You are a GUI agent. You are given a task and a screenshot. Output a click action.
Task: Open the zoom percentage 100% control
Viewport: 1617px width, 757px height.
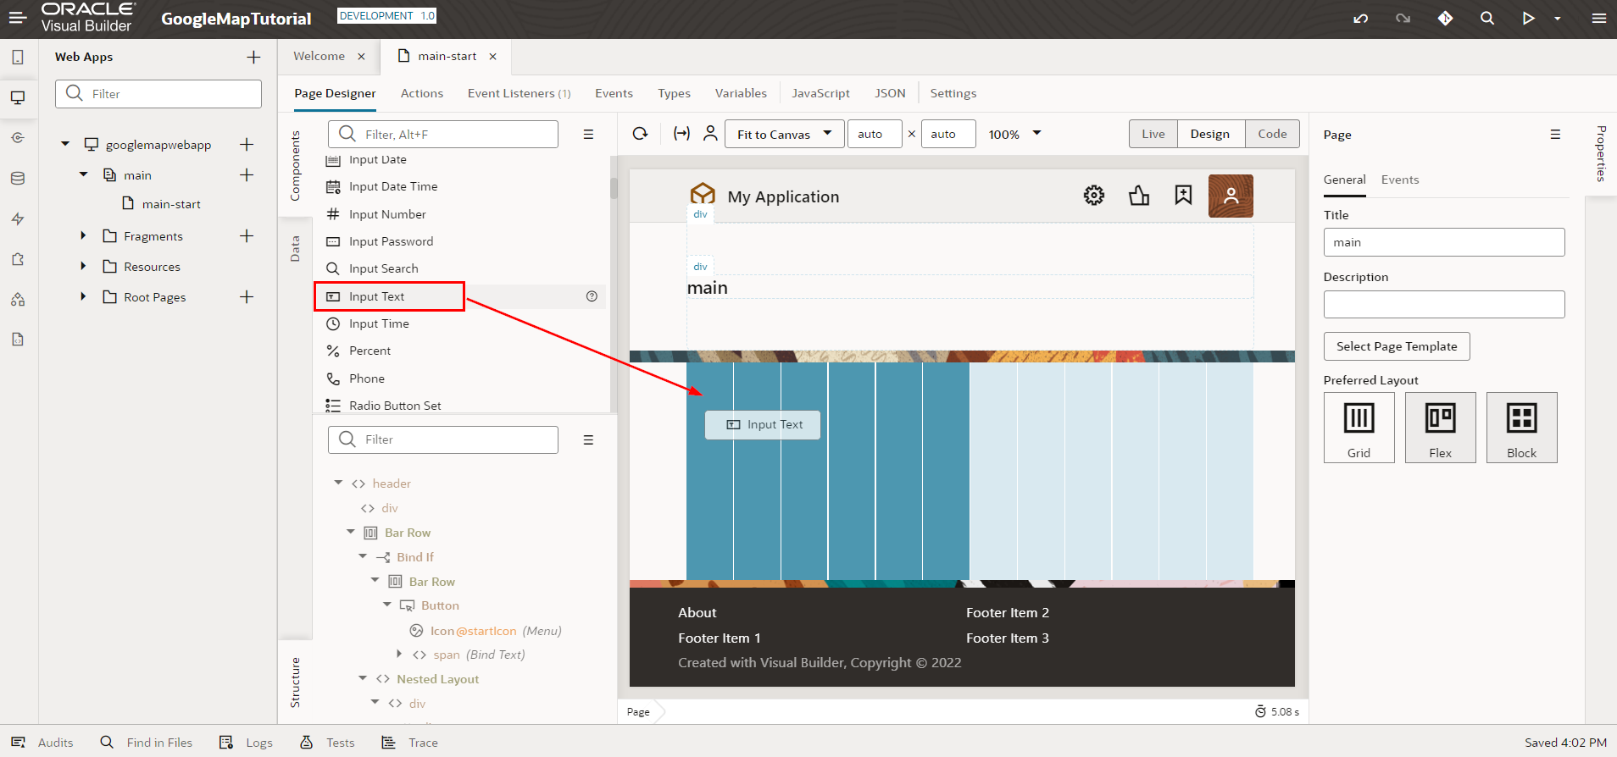1014,134
